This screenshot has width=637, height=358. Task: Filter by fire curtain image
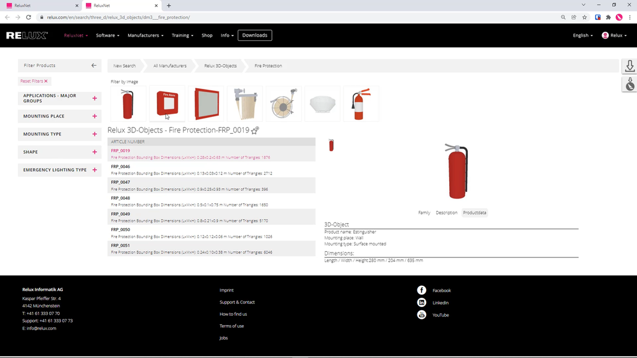tap(245, 104)
